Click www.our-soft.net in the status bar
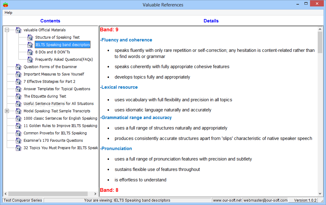Image resolution: width=326 pixels, height=205 pixels. click(227, 200)
